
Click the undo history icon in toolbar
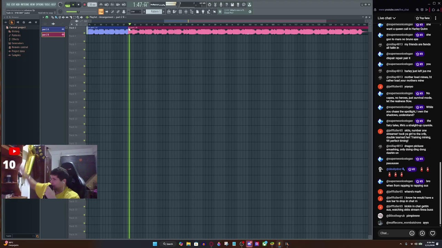[210, 4]
